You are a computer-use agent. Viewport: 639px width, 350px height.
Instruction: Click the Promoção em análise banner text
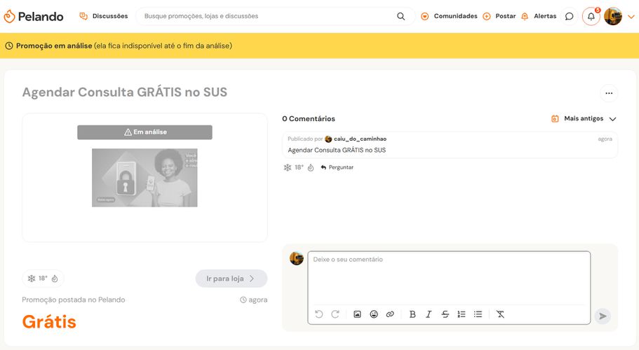[x=54, y=46]
